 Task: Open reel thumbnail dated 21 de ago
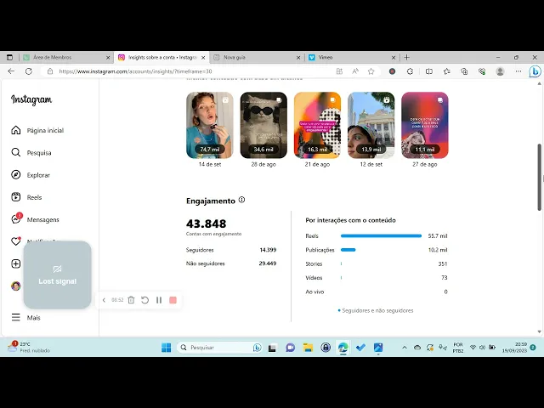pos(317,125)
